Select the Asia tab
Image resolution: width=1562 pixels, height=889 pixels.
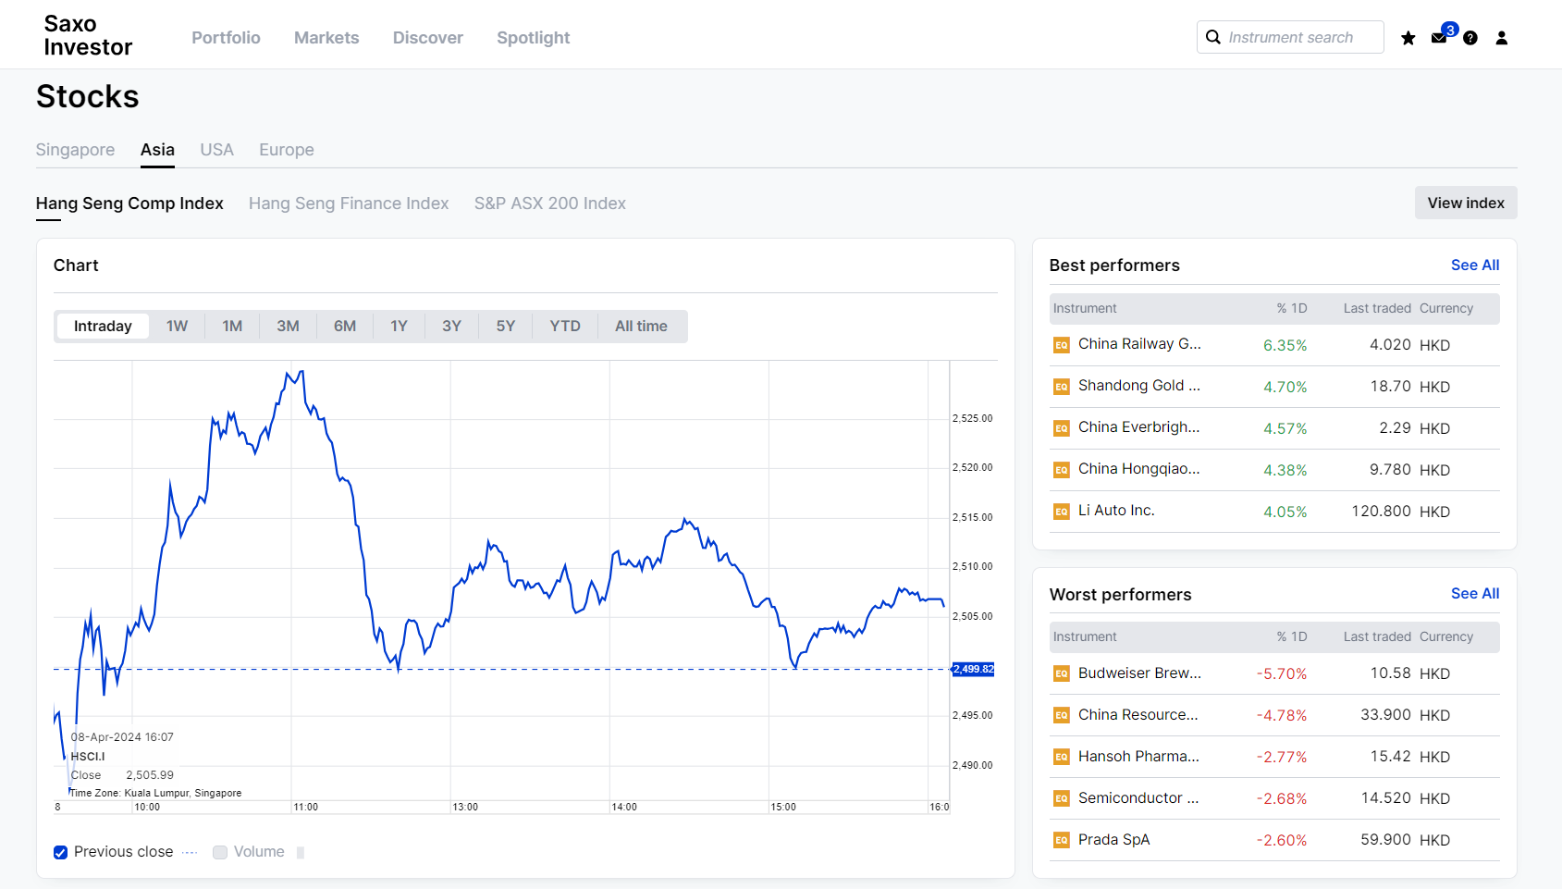(157, 150)
